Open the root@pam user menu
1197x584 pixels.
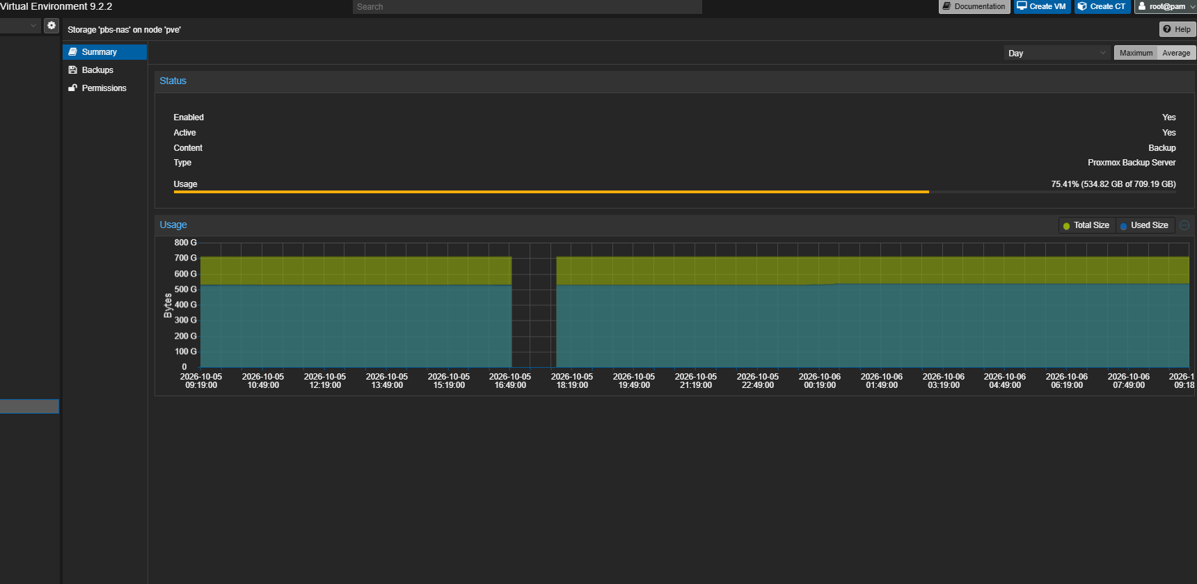[x=1166, y=6]
